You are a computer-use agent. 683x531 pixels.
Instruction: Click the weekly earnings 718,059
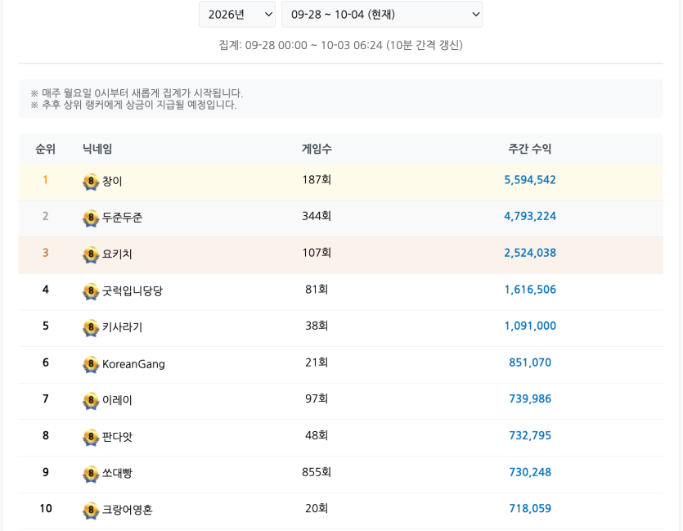[530, 508]
